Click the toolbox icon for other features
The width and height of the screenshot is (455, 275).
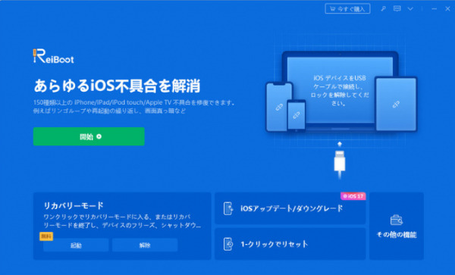pyautogui.click(x=397, y=220)
